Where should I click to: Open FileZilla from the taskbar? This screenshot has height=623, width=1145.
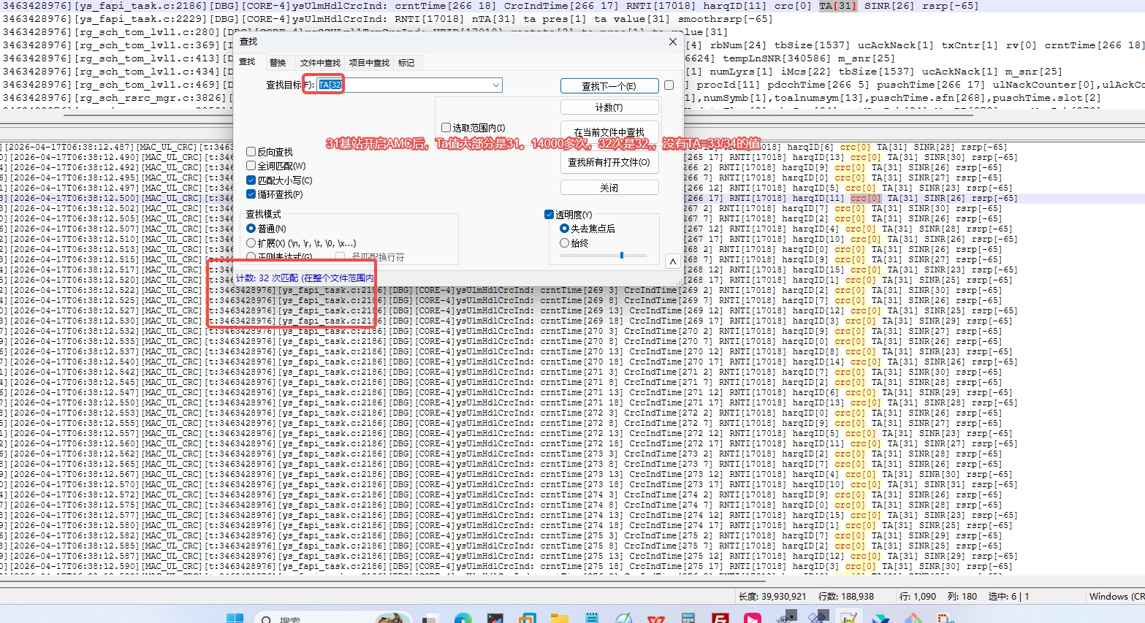click(721, 618)
